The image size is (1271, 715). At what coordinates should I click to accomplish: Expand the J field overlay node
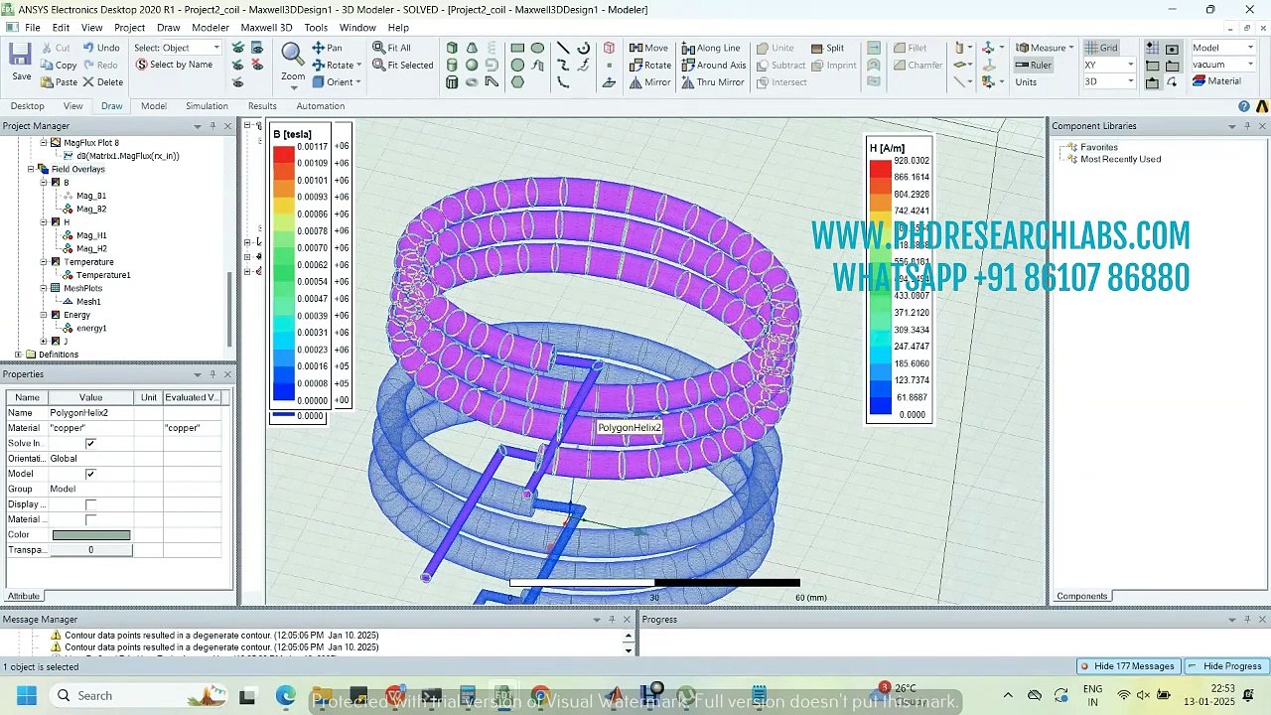click(x=44, y=341)
